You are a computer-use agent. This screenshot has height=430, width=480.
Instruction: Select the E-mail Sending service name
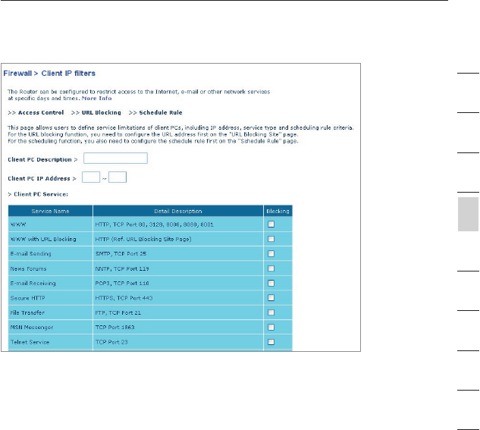click(30, 254)
